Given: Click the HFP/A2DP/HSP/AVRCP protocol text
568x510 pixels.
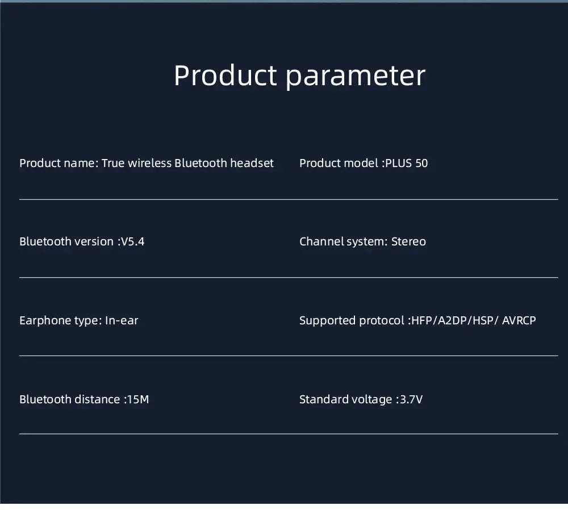Looking at the screenshot, I should click(x=474, y=320).
